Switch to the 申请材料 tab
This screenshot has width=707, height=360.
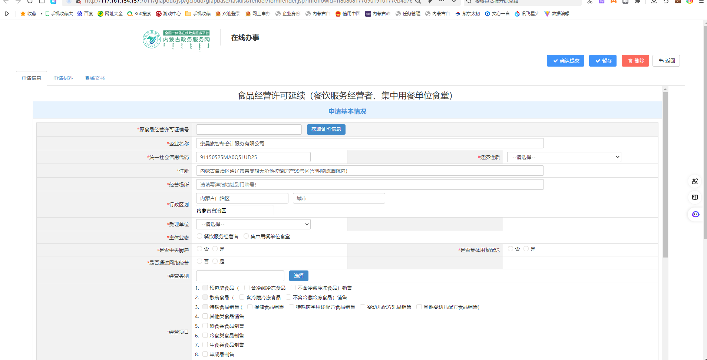(63, 78)
